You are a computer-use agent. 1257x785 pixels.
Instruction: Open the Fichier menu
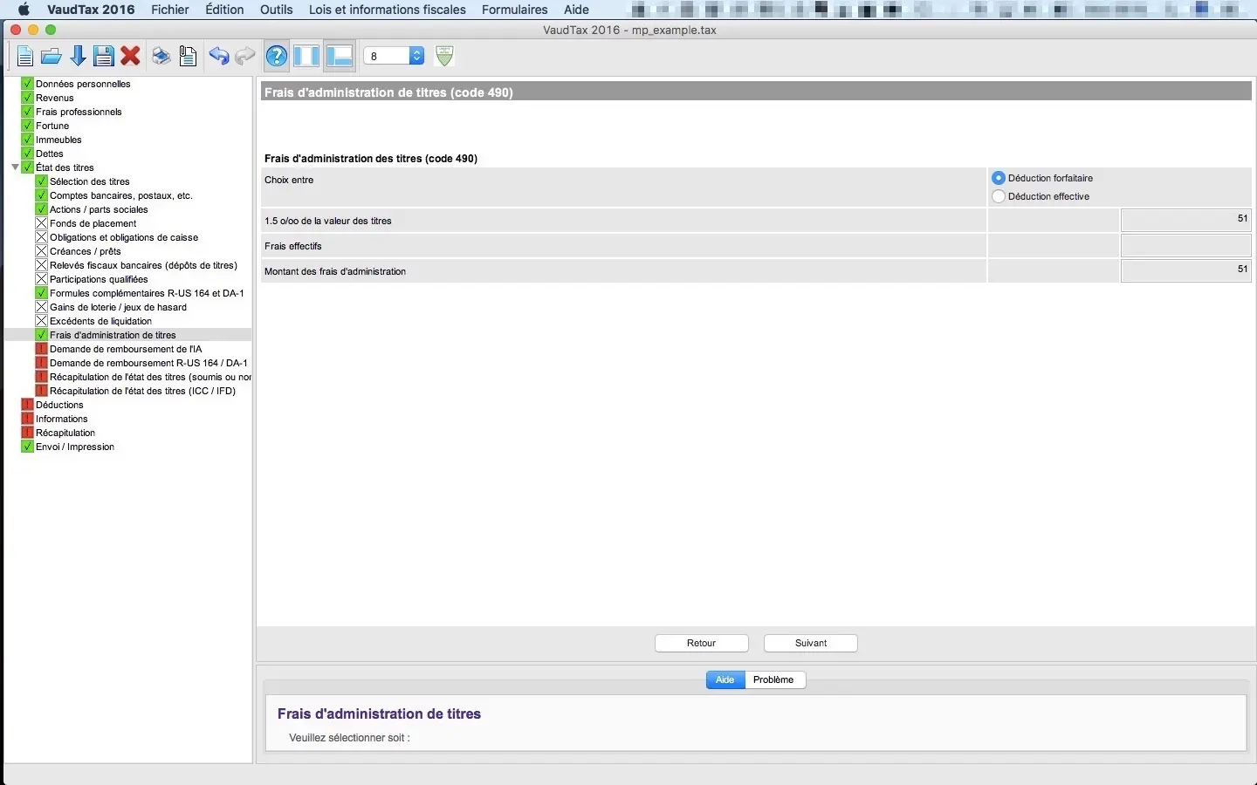click(170, 10)
